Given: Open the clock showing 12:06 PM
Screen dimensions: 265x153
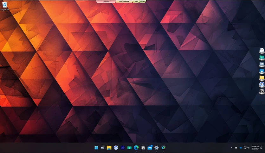Looking at the screenshot, I should click(255, 148).
